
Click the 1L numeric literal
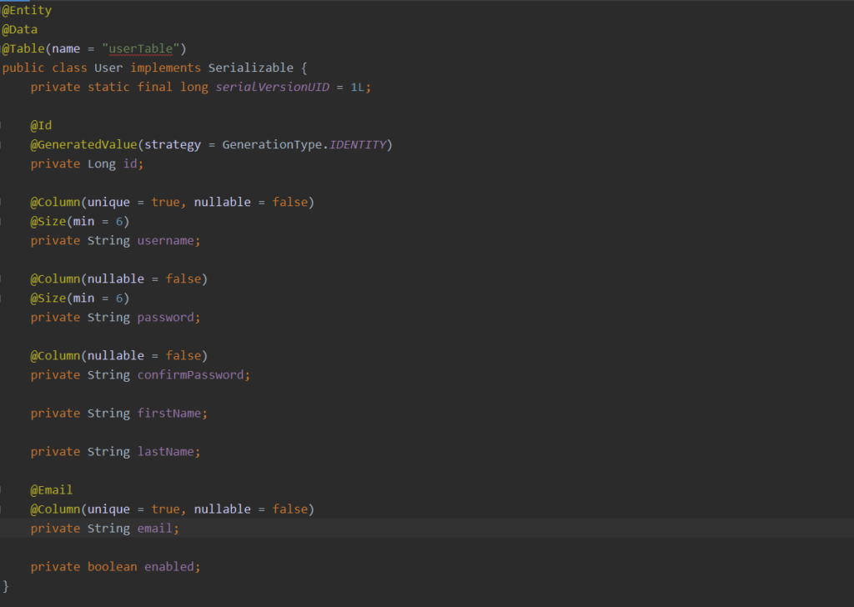point(357,87)
